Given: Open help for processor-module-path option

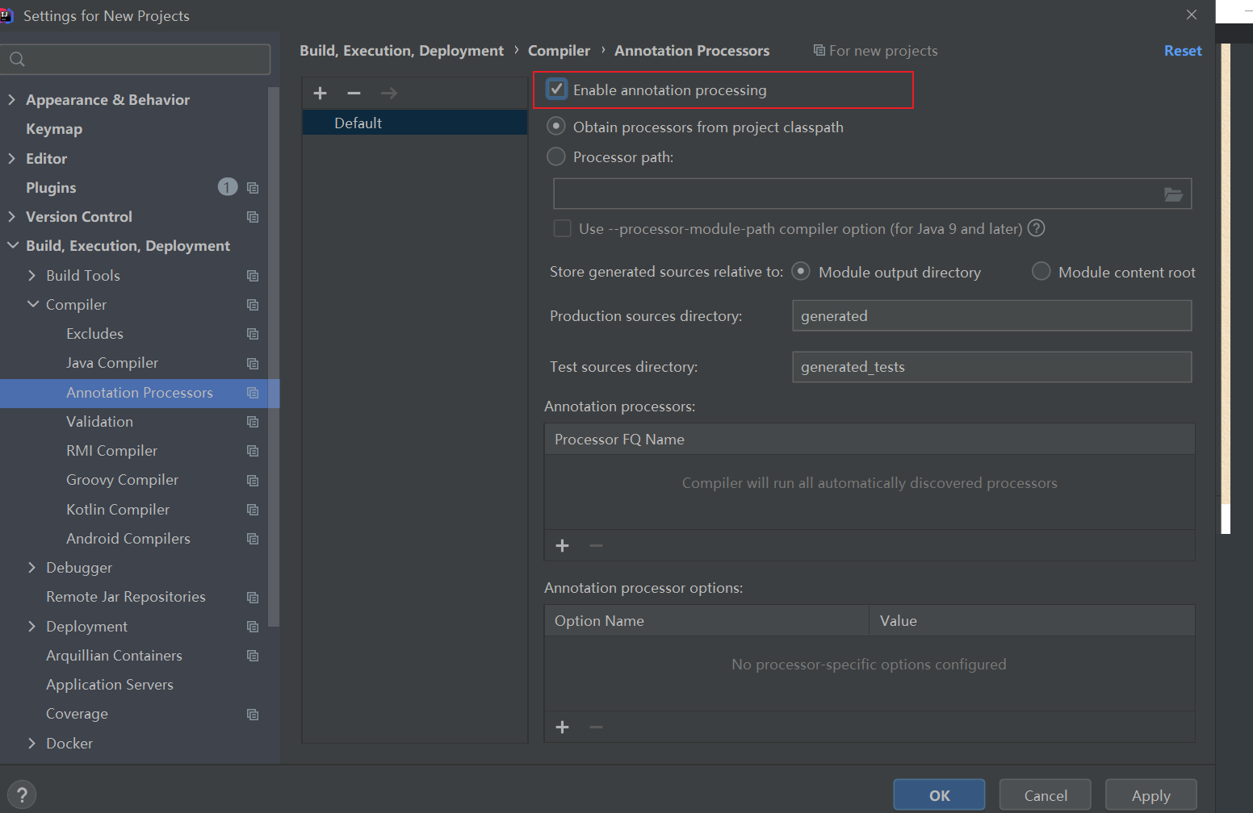Looking at the screenshot, I should point(1036,228).
